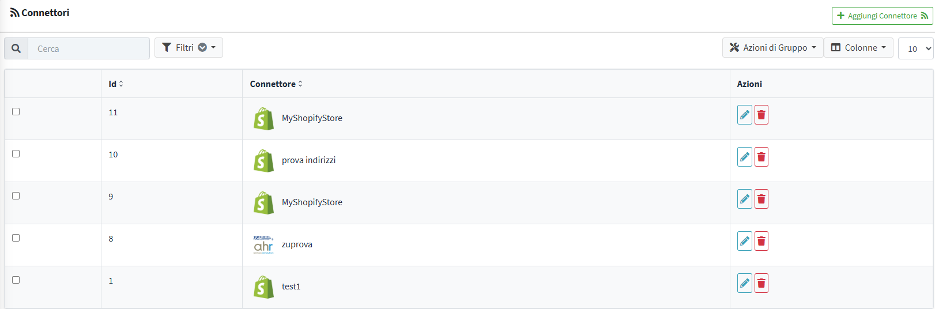935x309 pixels.
Task: Click edit pencil for zuprova connector
Action: coord(745,241)
